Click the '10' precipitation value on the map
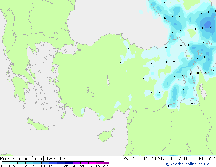This screenshot has width=216, height=167. click(210, 27)
